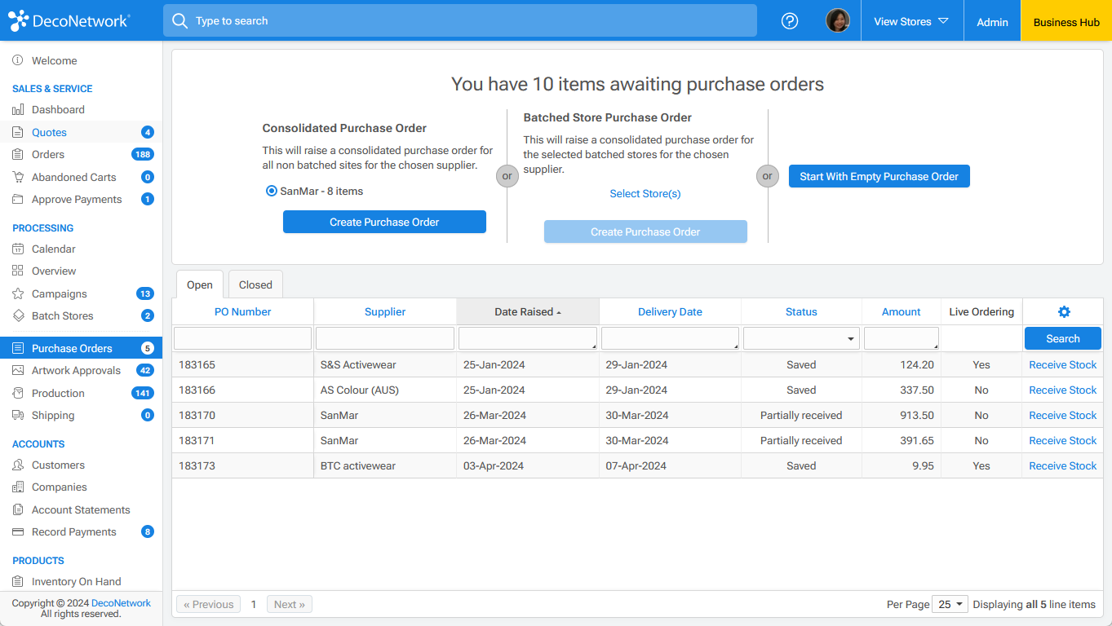Click the Companies building icon

click(18, 487)
